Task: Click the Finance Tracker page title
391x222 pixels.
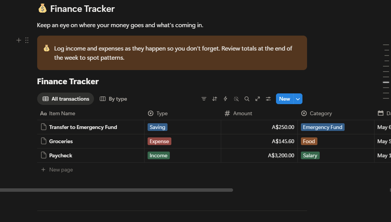Action: (82, 9)
